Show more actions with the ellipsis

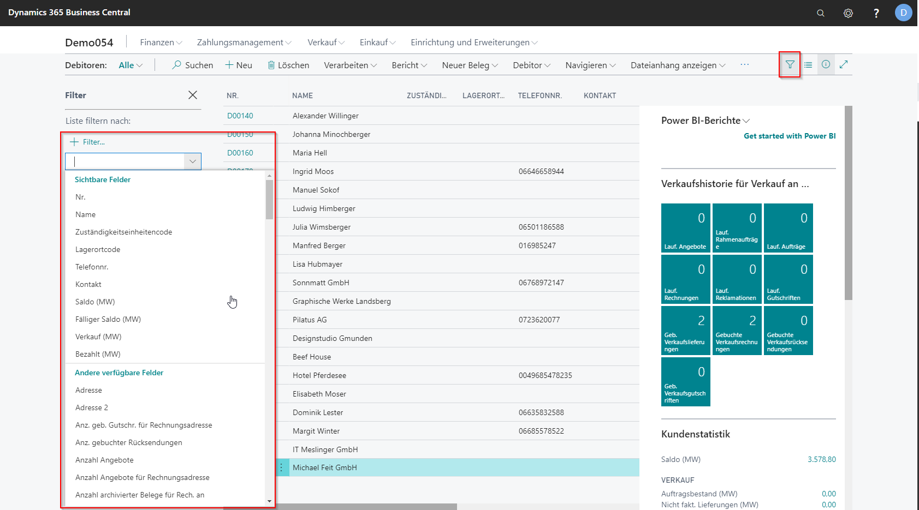744,65
